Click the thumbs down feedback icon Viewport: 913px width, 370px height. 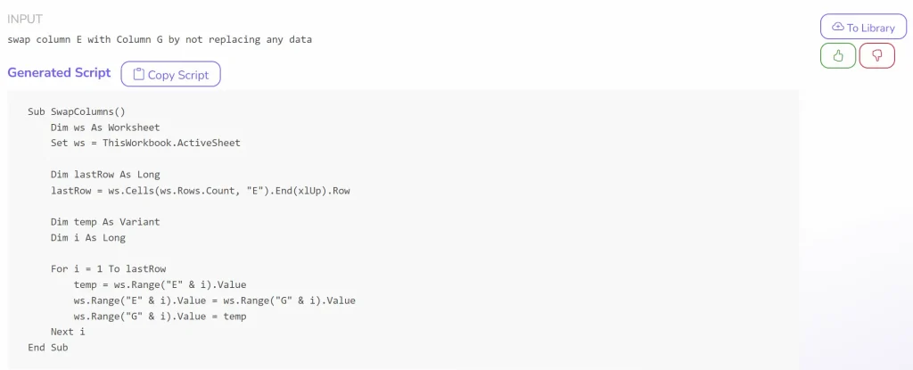(x=877, y=56)
